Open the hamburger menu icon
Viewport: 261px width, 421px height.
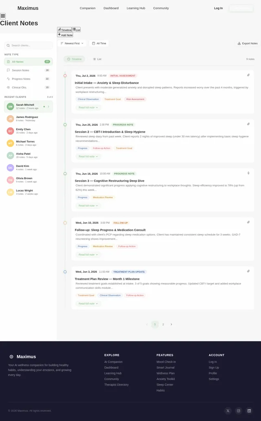(3, 16)
